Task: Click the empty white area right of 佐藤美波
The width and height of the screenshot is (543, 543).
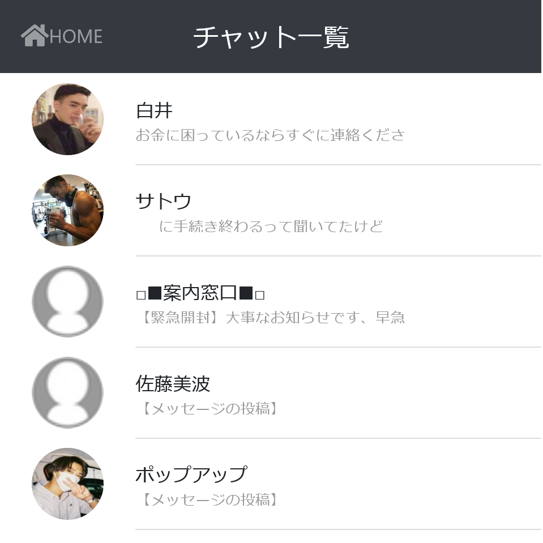Action: pyautogui.click(x=396, y=391)
